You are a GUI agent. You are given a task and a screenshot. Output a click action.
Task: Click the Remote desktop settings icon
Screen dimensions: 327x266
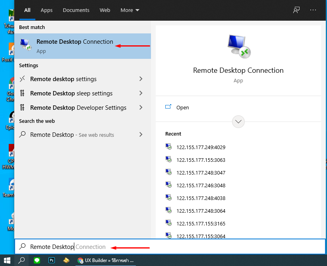tap(22, 79)
